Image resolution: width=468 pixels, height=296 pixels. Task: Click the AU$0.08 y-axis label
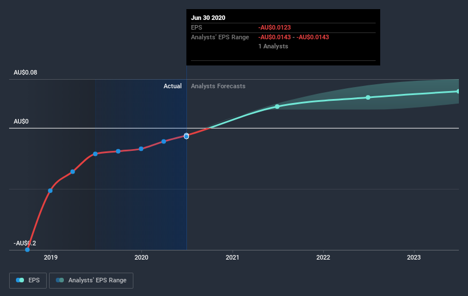(26, 72)
